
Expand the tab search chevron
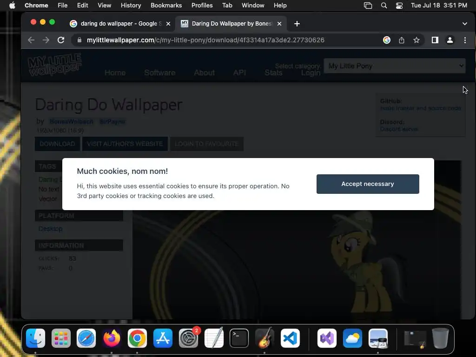464,24
